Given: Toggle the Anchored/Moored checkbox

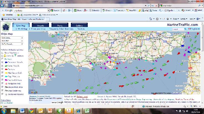Looking at the screenshot, I should [2, 93].
